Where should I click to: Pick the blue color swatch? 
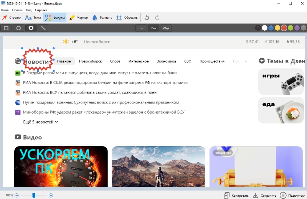[x=271, y=28]
